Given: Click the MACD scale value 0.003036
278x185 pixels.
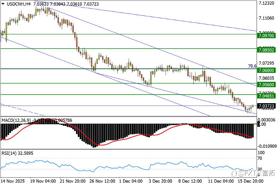Looking at the screenshot, I should [266, 120].
